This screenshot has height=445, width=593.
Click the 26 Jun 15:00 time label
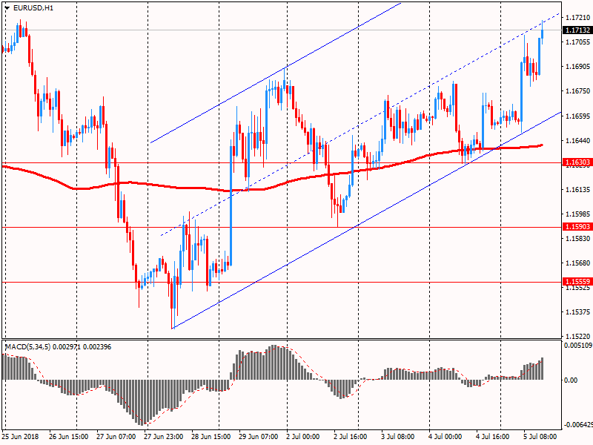click(x=68, y=437)
